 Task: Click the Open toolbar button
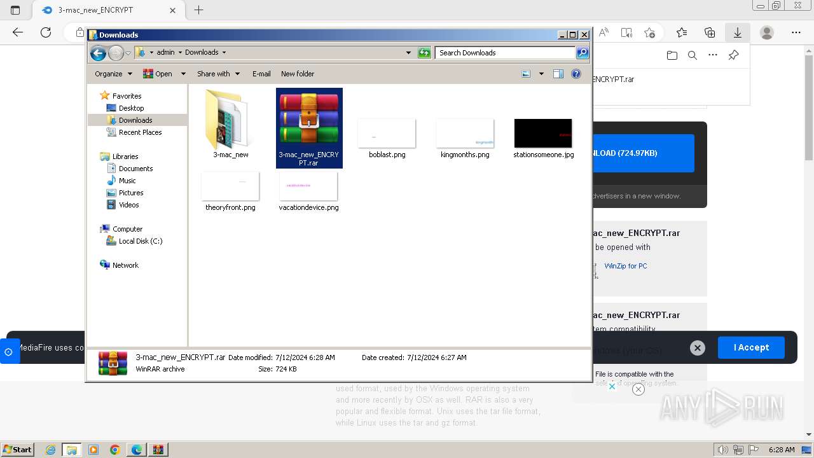(x=158, y=74)
